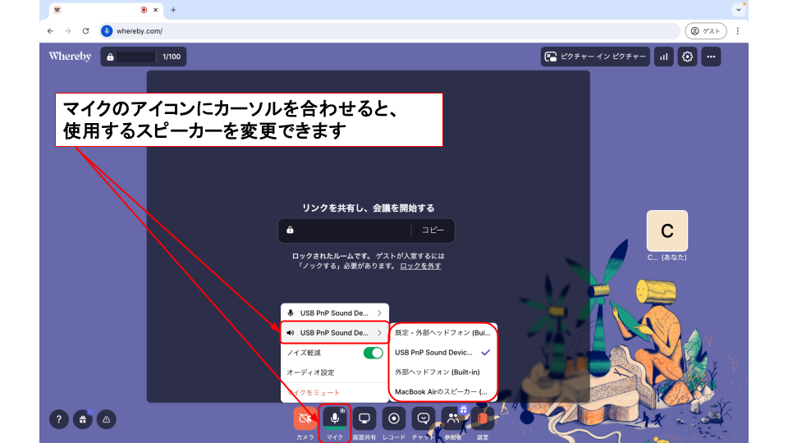This screenshot has height=443, width=788.
Task: Click the コピー button to copy link
Action: pyautogui.click(x=433, y=231)
